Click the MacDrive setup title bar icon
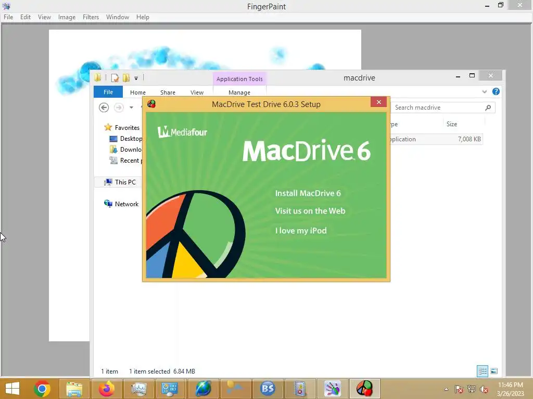 click(x=151, y=104)
